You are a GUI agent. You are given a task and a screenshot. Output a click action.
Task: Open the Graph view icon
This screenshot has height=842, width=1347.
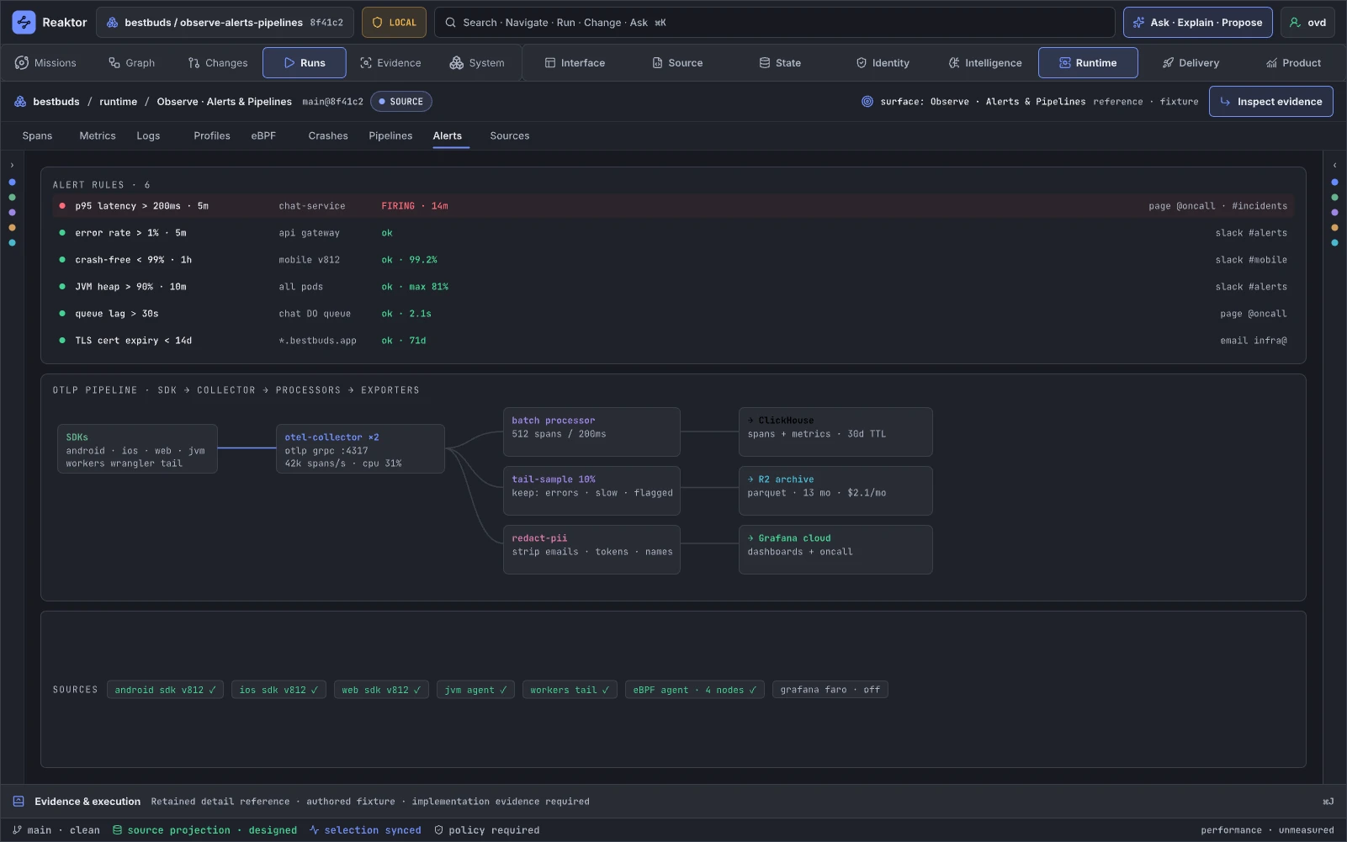[x=114, y=63]
